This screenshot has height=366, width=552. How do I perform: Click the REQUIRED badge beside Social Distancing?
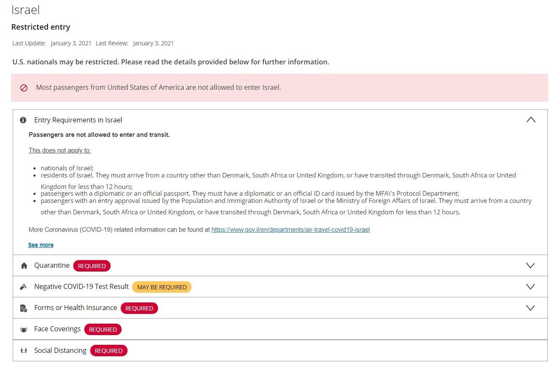tap(109, 351)
